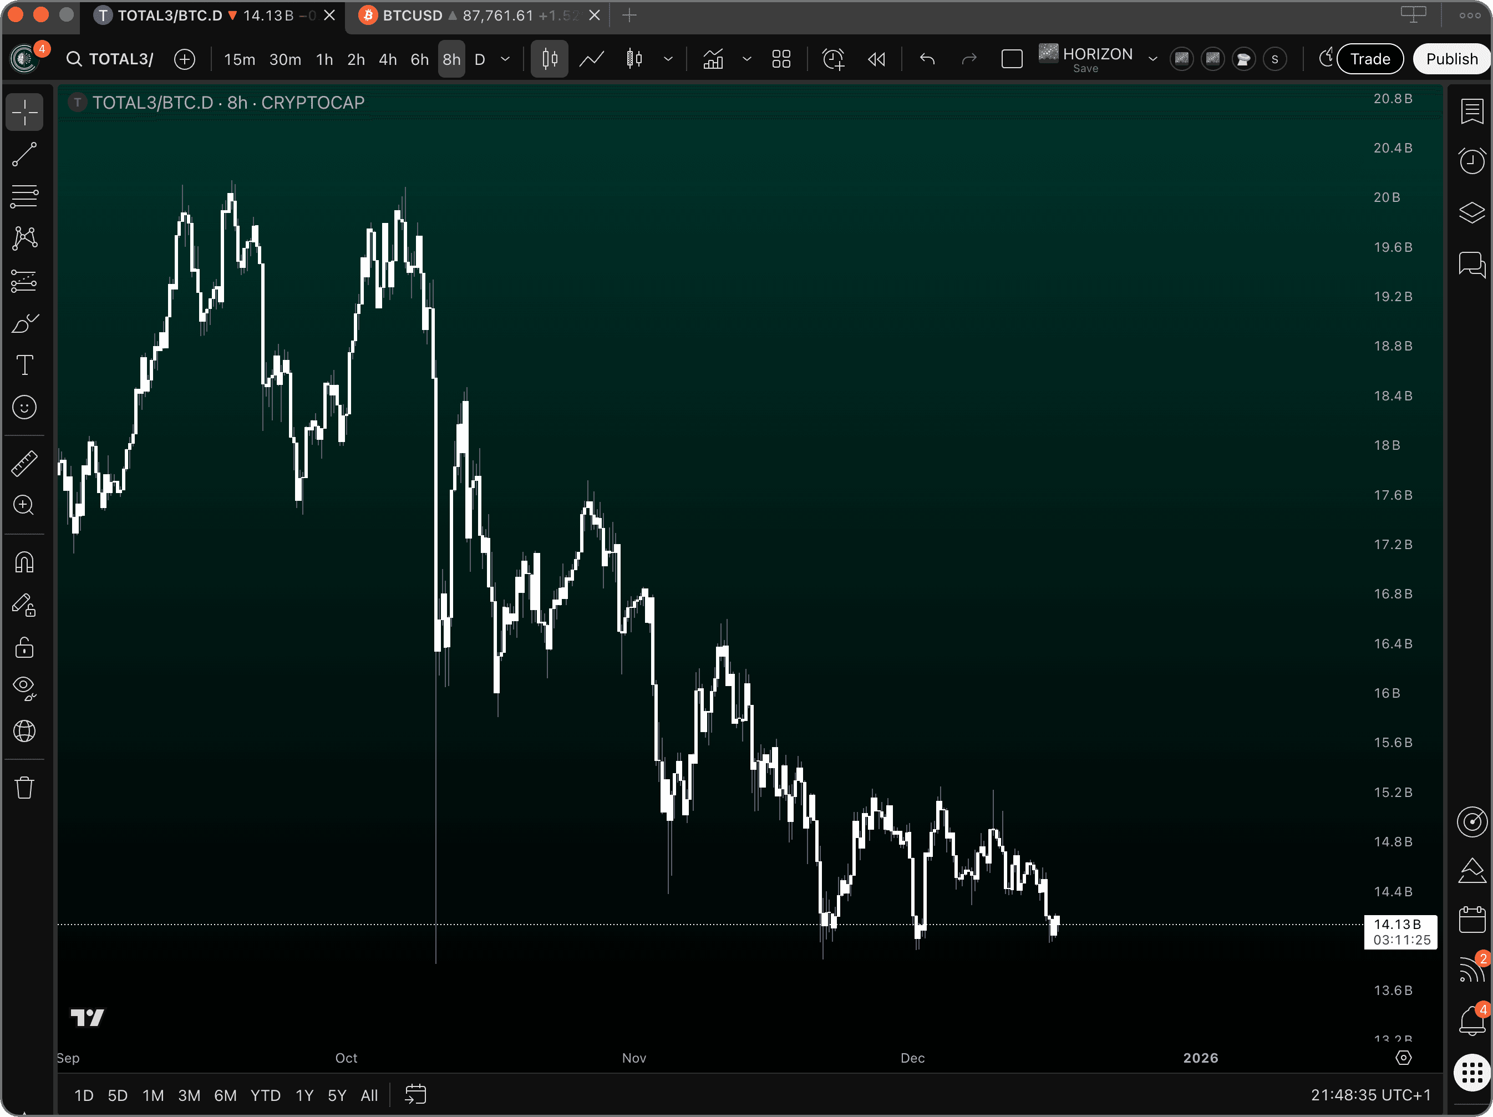1493x1117 pixels.
Task: Select the trend line drawing tool
Action: [24, 155]
